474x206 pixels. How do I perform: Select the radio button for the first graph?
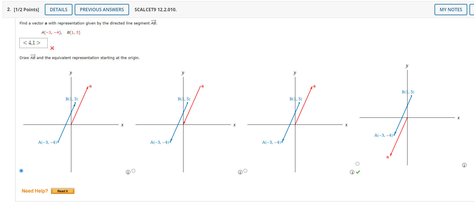pos(21,171)
